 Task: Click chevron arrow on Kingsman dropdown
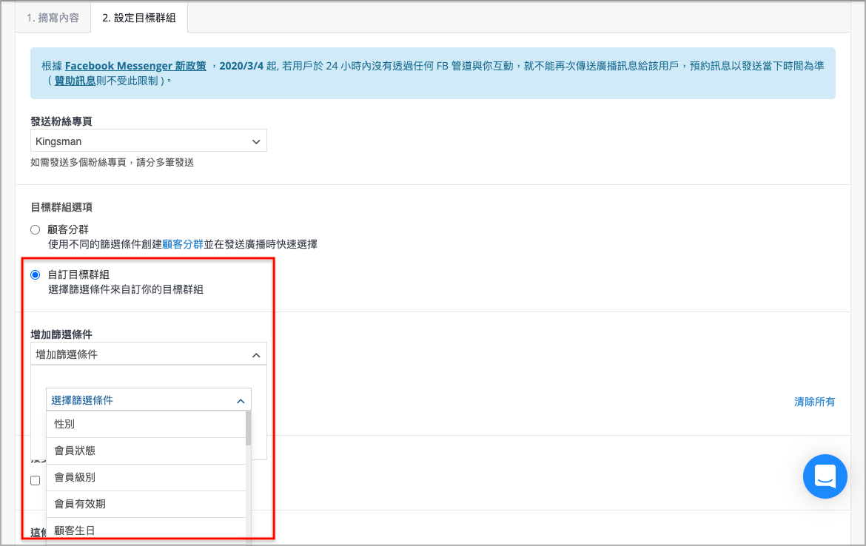(x=256, y=141)
